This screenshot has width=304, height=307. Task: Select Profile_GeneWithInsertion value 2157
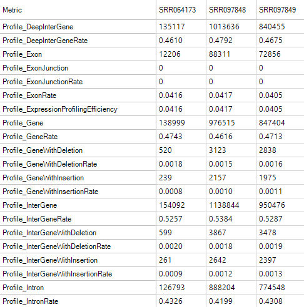[218, 178]
